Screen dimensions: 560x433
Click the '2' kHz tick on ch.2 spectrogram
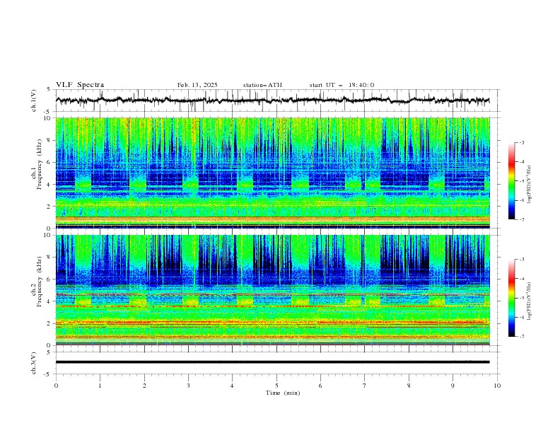click(50, 323)
